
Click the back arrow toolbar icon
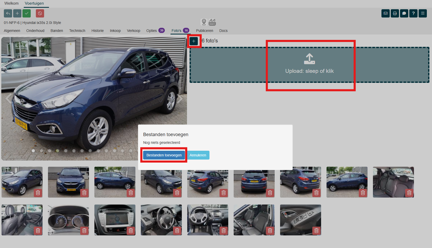click(8, 13)
